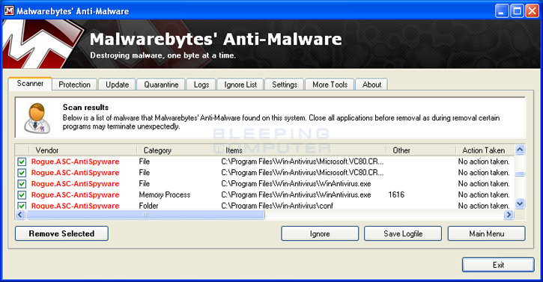543x282 pixels.
Task: Select the Folder category cell
Action: click(x=148, y=206)
